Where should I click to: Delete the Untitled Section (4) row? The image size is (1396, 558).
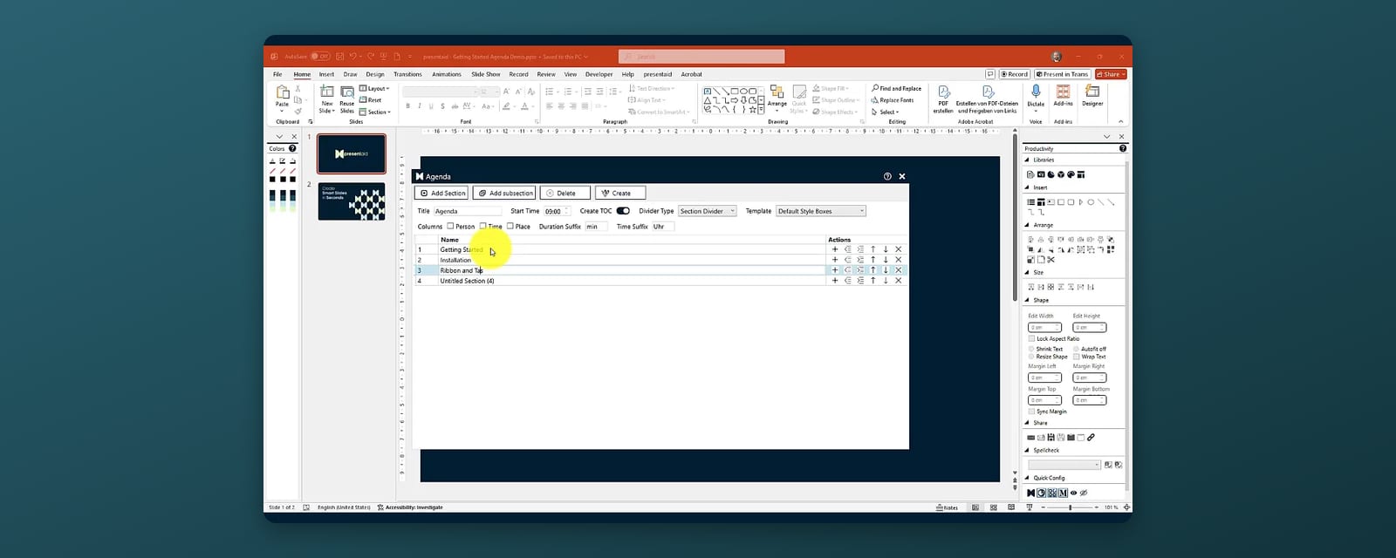tap(899, 281)
